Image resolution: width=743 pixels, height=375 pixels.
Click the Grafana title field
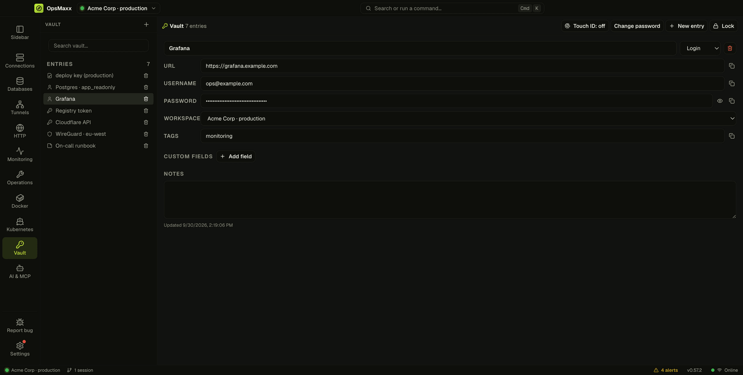click(420, 48)
